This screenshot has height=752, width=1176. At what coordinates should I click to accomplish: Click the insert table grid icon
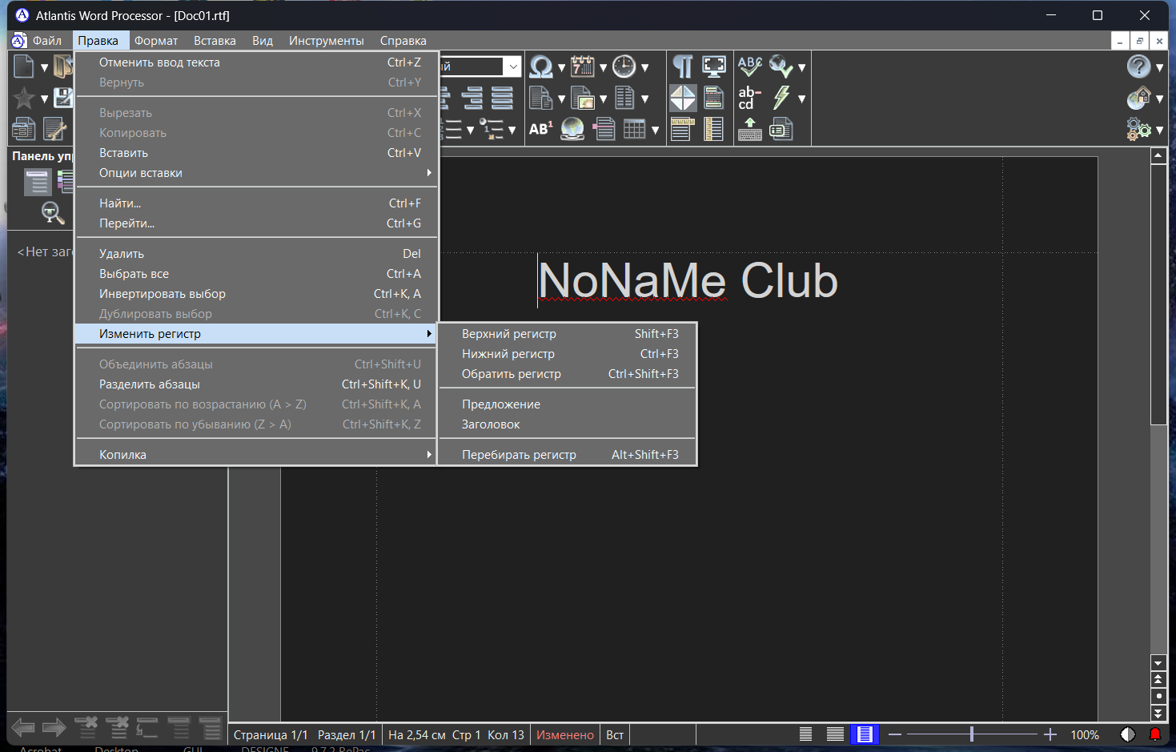(x=634, y=128)
